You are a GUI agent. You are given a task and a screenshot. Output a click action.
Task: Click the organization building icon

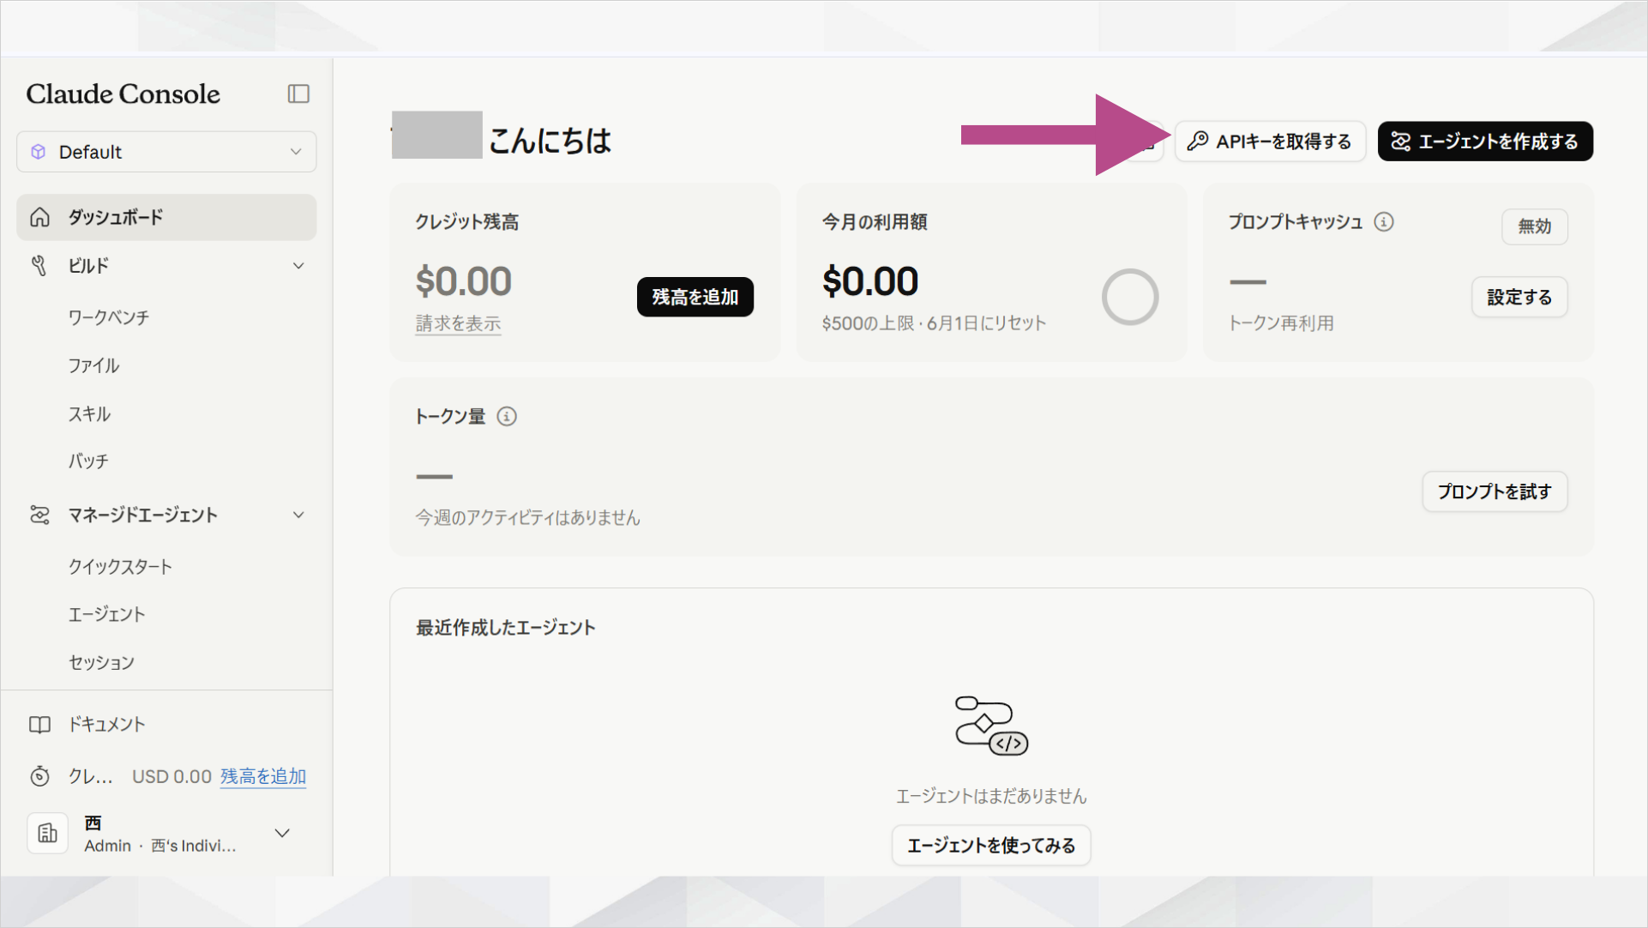pyautogui.click(x=47, y=833)
